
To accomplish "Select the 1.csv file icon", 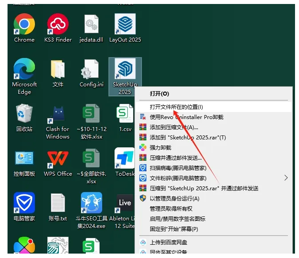I will point(125,118).
